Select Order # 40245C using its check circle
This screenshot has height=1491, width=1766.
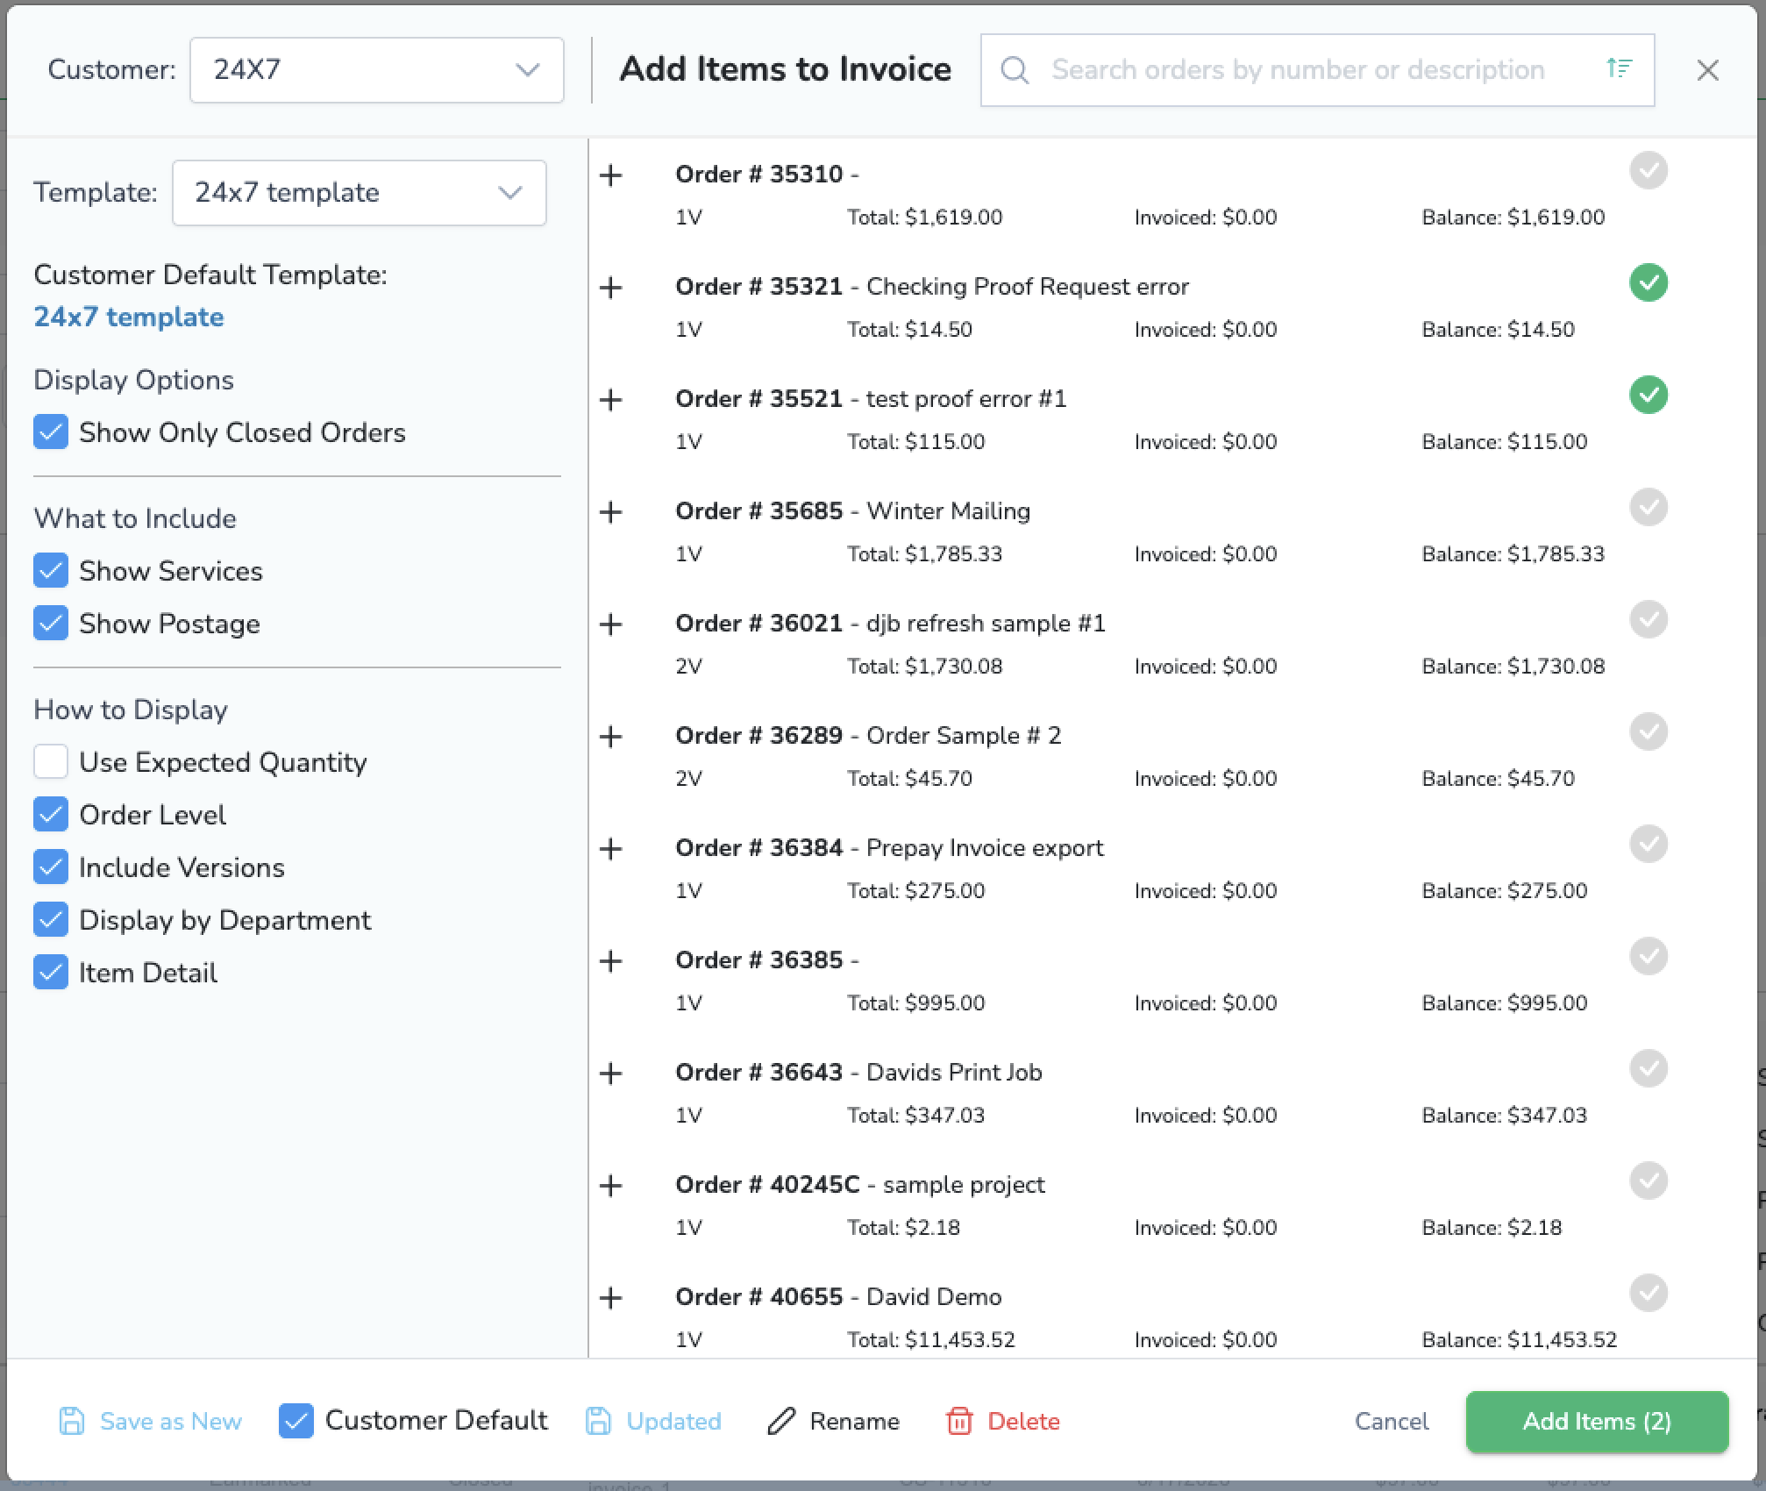[1649, 1181]
